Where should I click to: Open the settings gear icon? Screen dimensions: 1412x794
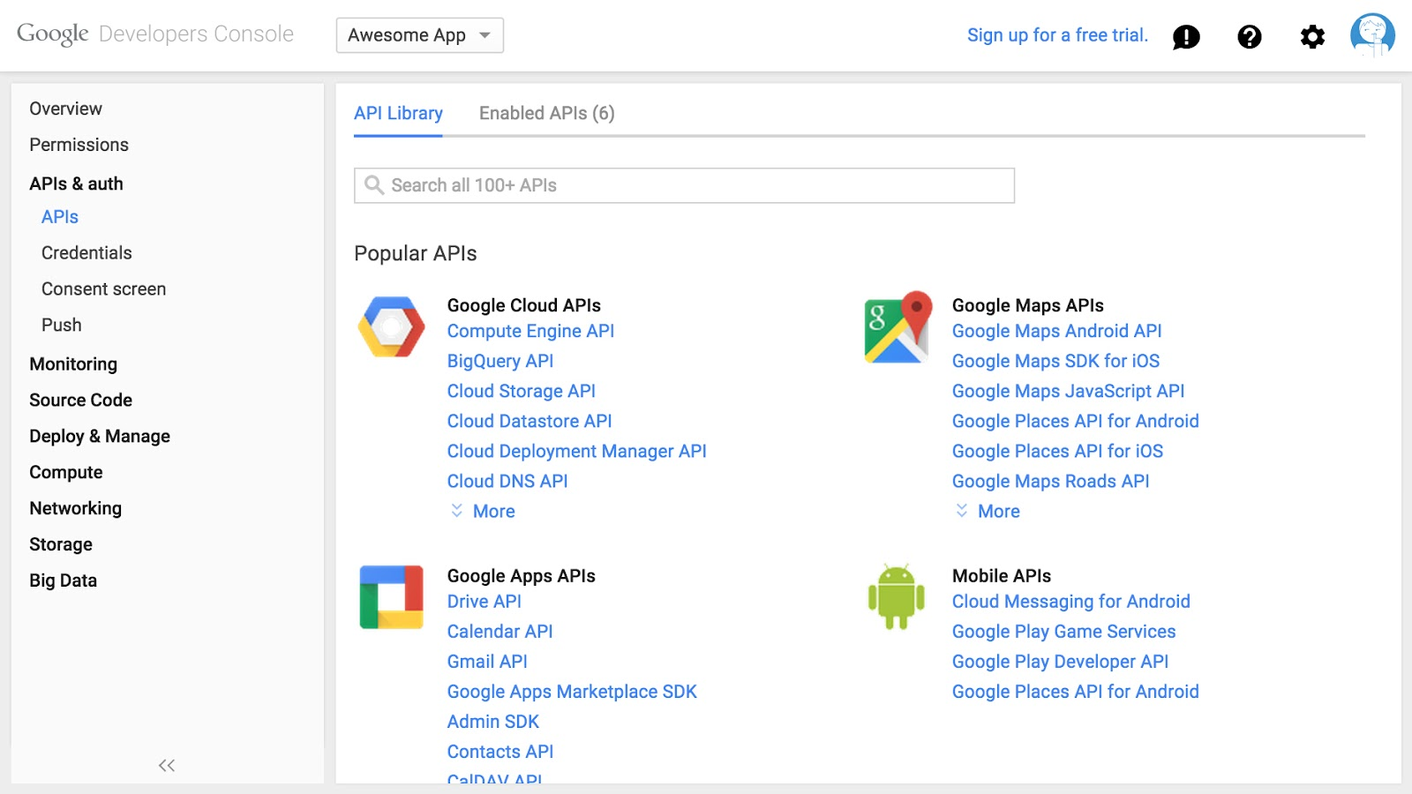pyautogui.click(x=1313, y=36)
